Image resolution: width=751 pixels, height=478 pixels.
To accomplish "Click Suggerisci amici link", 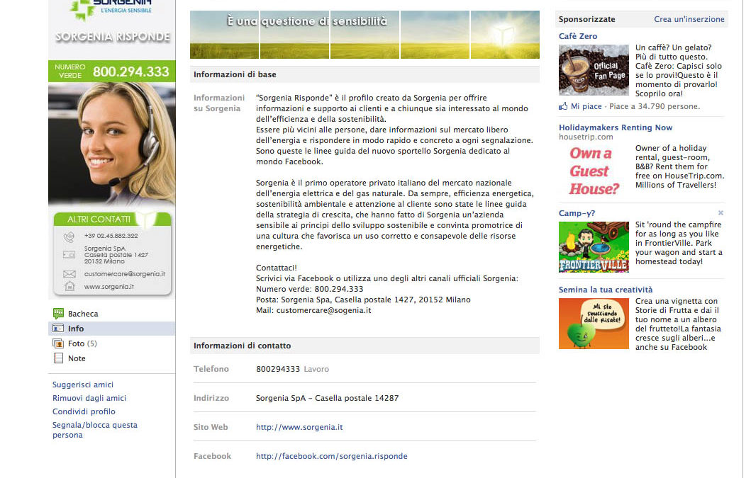I will [83, 385].
